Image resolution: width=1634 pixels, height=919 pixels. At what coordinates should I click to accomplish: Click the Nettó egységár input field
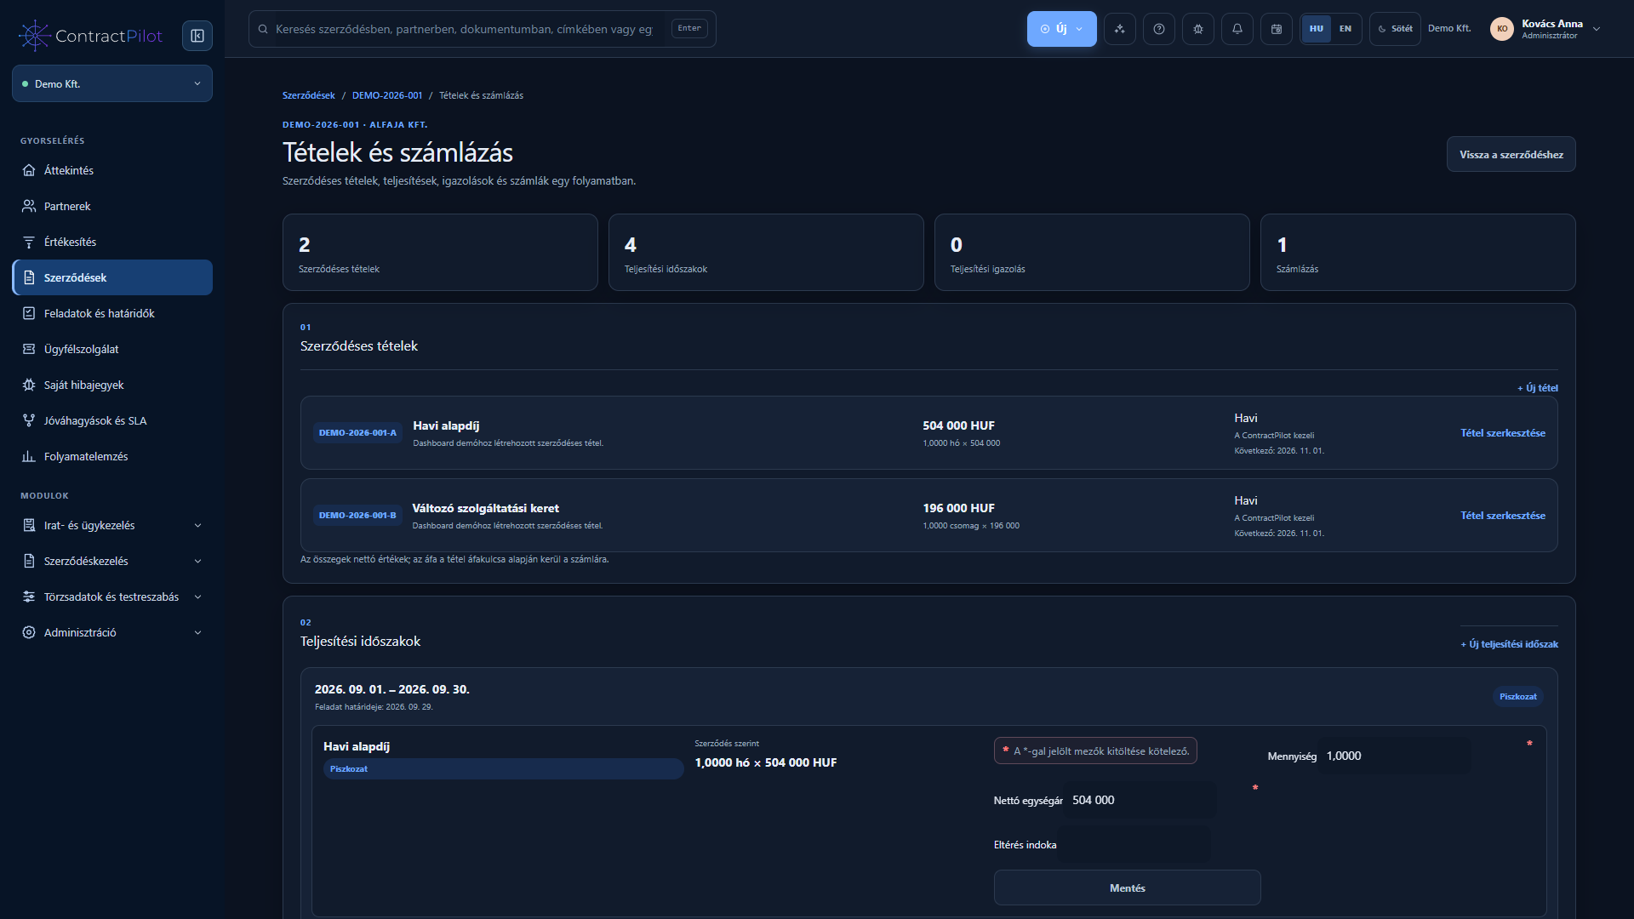point(1140,800)
